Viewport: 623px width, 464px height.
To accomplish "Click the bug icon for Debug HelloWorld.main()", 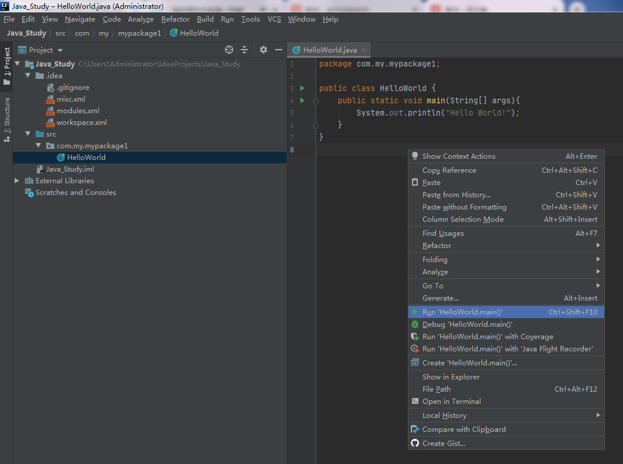I will click(x=415, y=325).
